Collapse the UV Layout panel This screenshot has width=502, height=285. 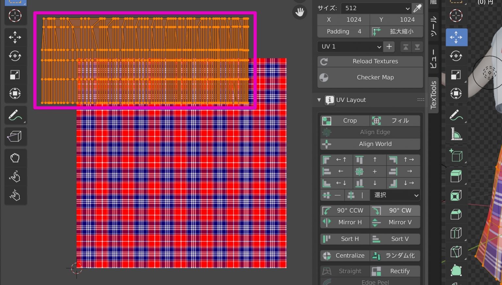319,100
